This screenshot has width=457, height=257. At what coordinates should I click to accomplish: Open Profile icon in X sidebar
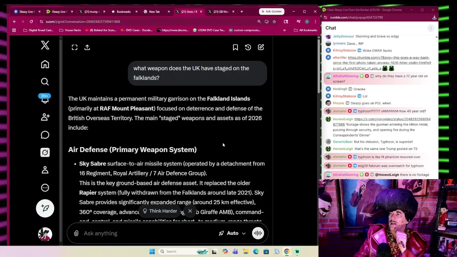coord(45,170)
